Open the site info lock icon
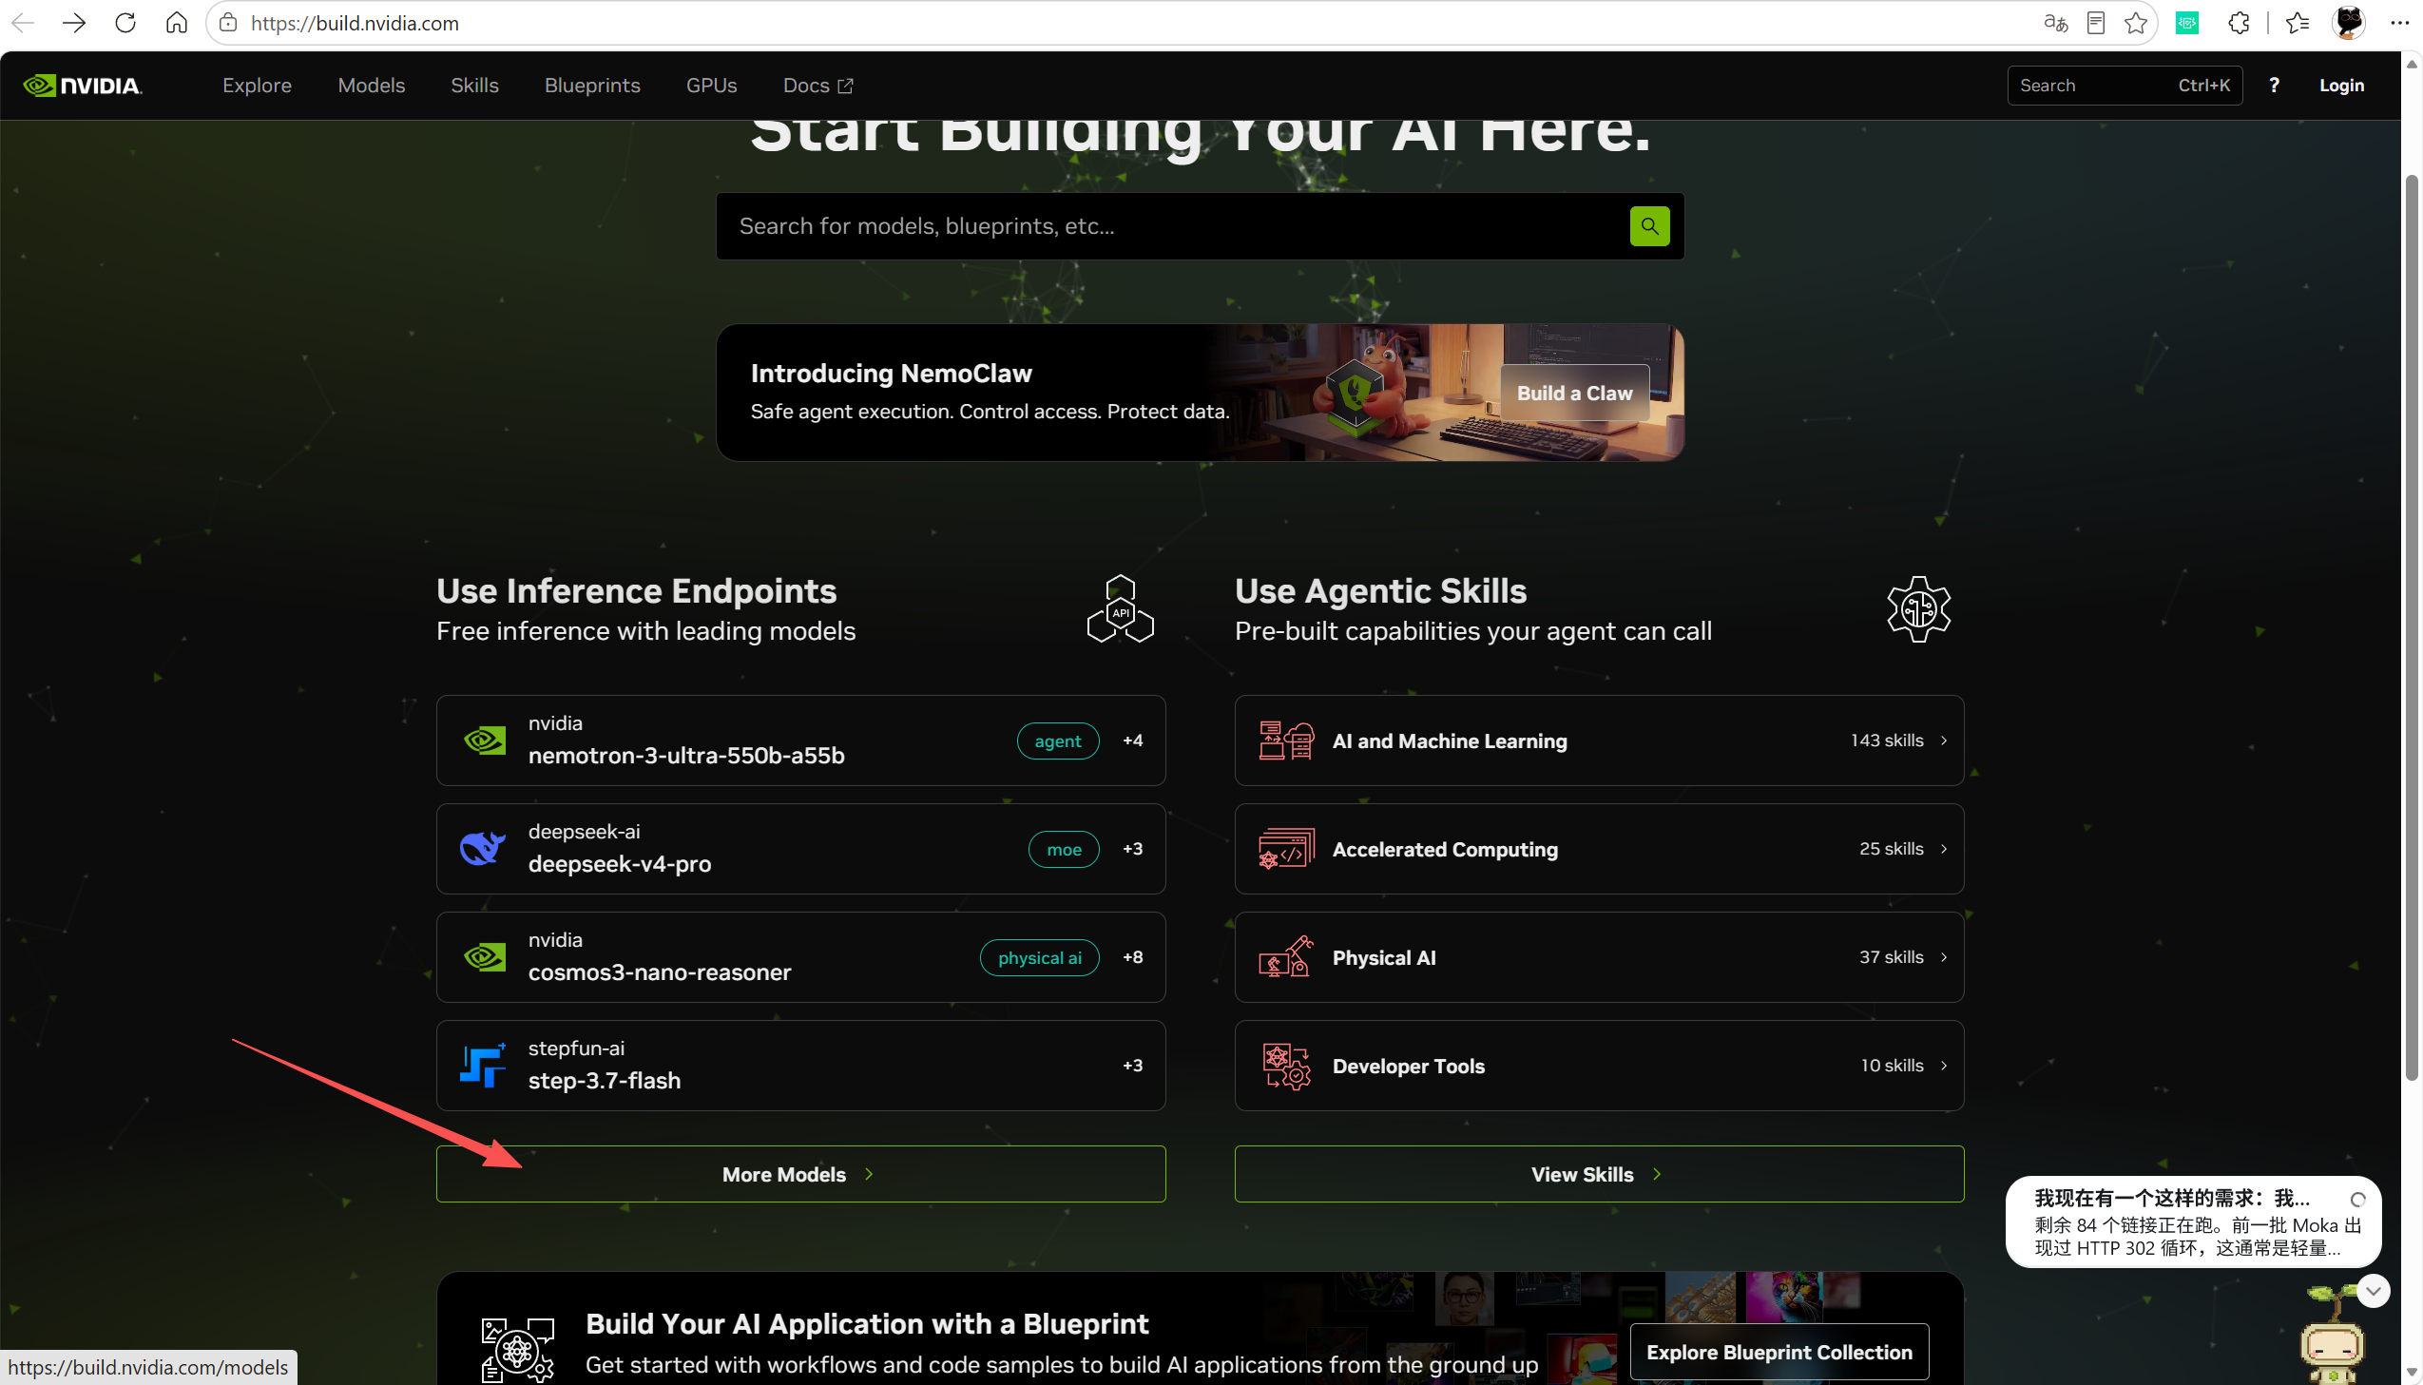 [x=228, y=23]
